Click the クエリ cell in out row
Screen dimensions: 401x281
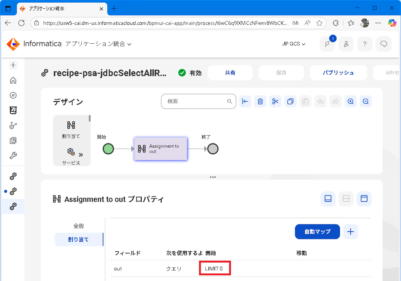(174, 269)
